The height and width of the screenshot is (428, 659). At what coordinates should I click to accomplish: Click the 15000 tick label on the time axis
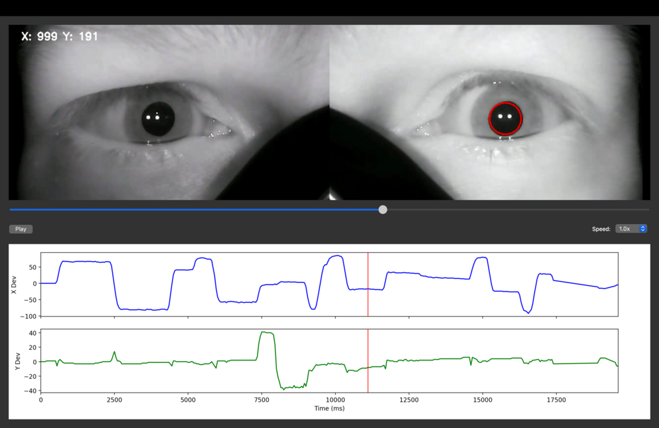point(483,400)
